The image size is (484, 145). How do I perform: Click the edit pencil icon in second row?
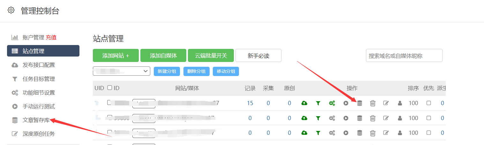point(386,118)
